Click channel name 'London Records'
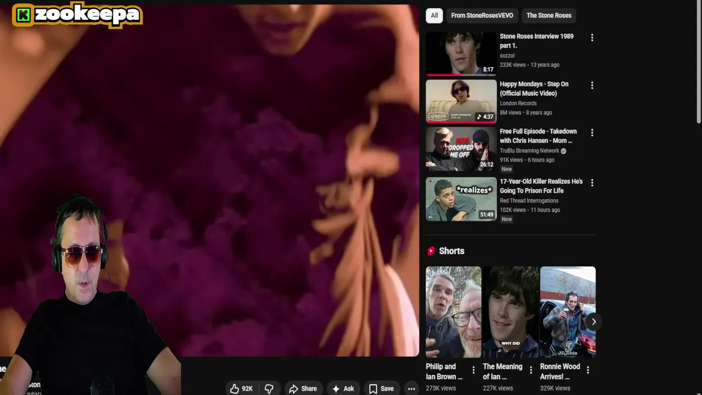 point(518,103)
